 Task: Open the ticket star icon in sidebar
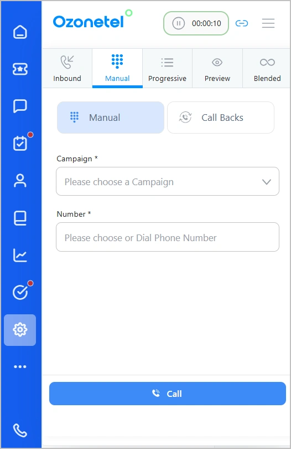point(20,69)
